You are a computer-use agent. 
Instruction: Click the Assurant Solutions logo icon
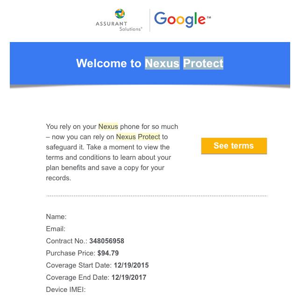point(120,14)
